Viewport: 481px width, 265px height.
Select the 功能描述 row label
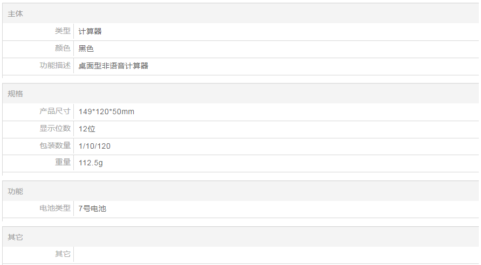point(55,66)
